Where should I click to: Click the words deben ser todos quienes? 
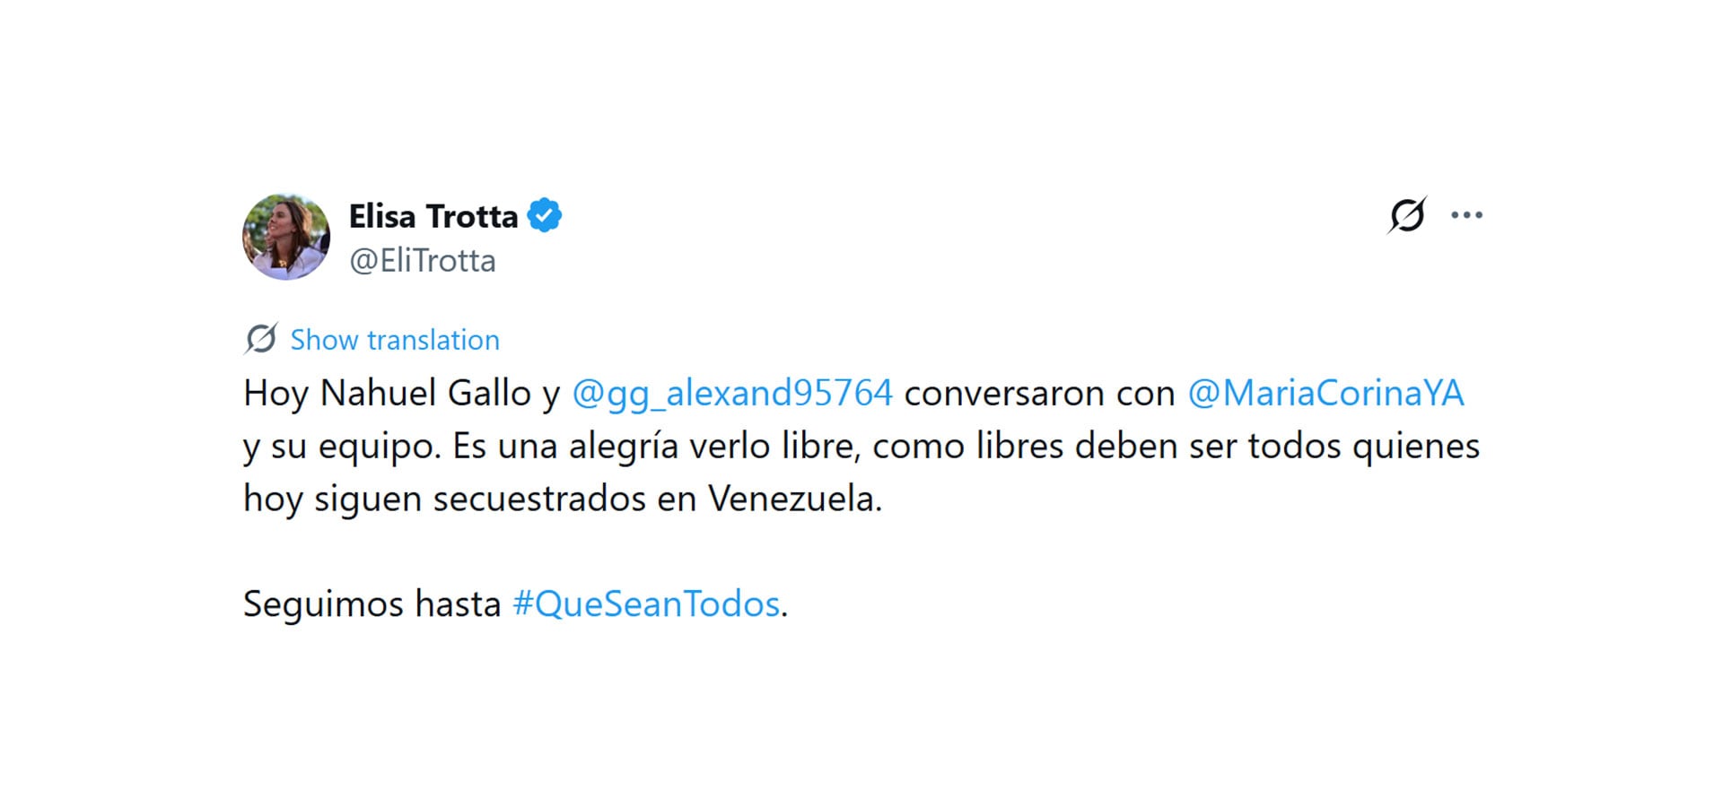click(x=1276, y=446)
